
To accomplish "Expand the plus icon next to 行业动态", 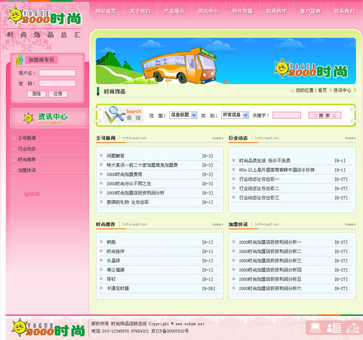I will click(14, 149).
